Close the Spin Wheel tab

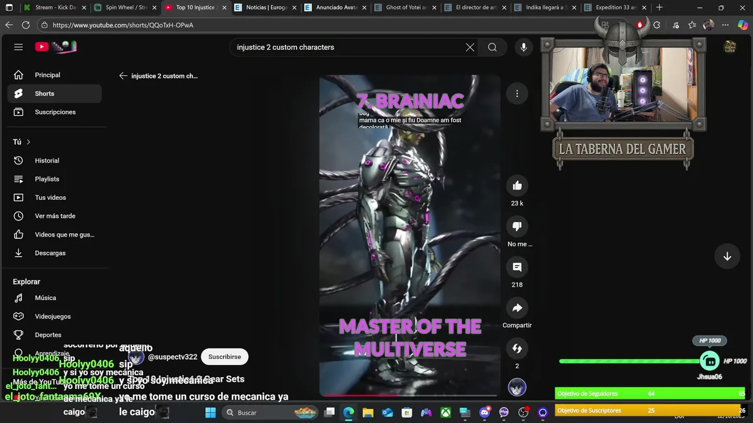tap(154, 8)
